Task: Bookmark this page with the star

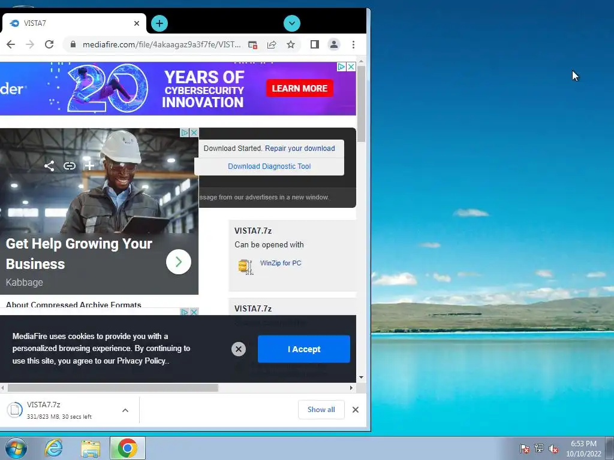Action: click(291, 44)
